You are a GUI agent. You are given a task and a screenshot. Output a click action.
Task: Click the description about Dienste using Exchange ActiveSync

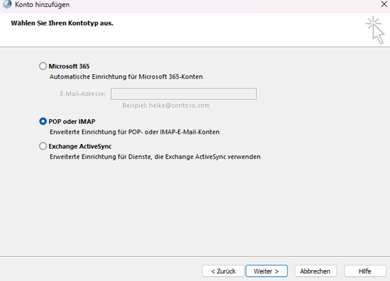155,157
